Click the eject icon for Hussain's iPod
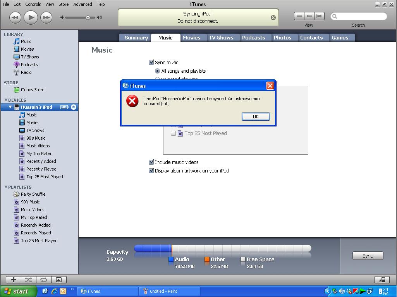 (x=74, y=107)
